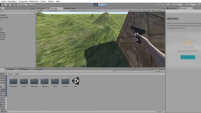
Task: Toggle the Center pivot mode button
Action: pos(22,5)
